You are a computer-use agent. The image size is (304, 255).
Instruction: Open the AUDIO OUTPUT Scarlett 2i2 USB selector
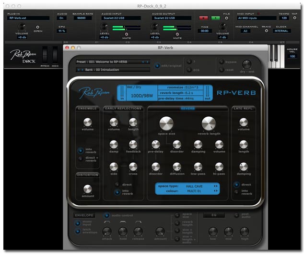point(172,18)
